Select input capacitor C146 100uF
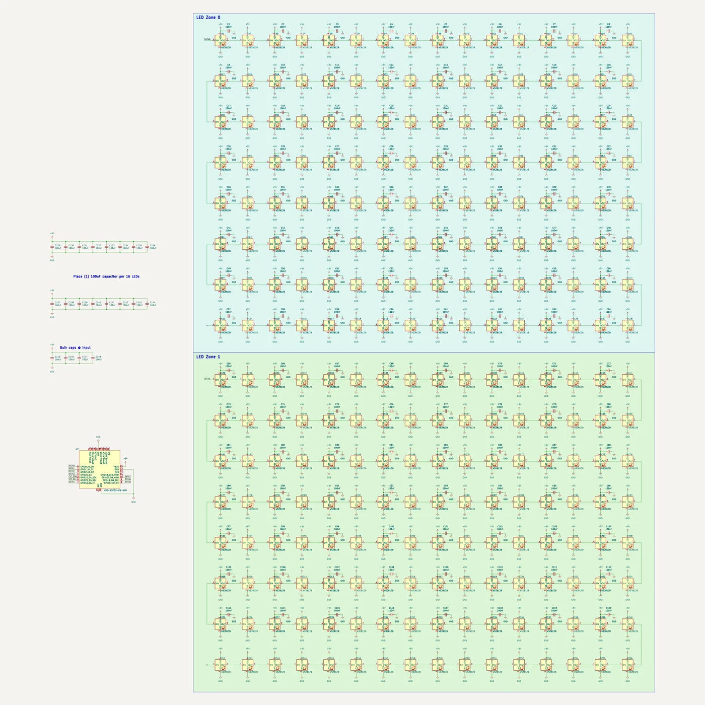 [65, 358]
